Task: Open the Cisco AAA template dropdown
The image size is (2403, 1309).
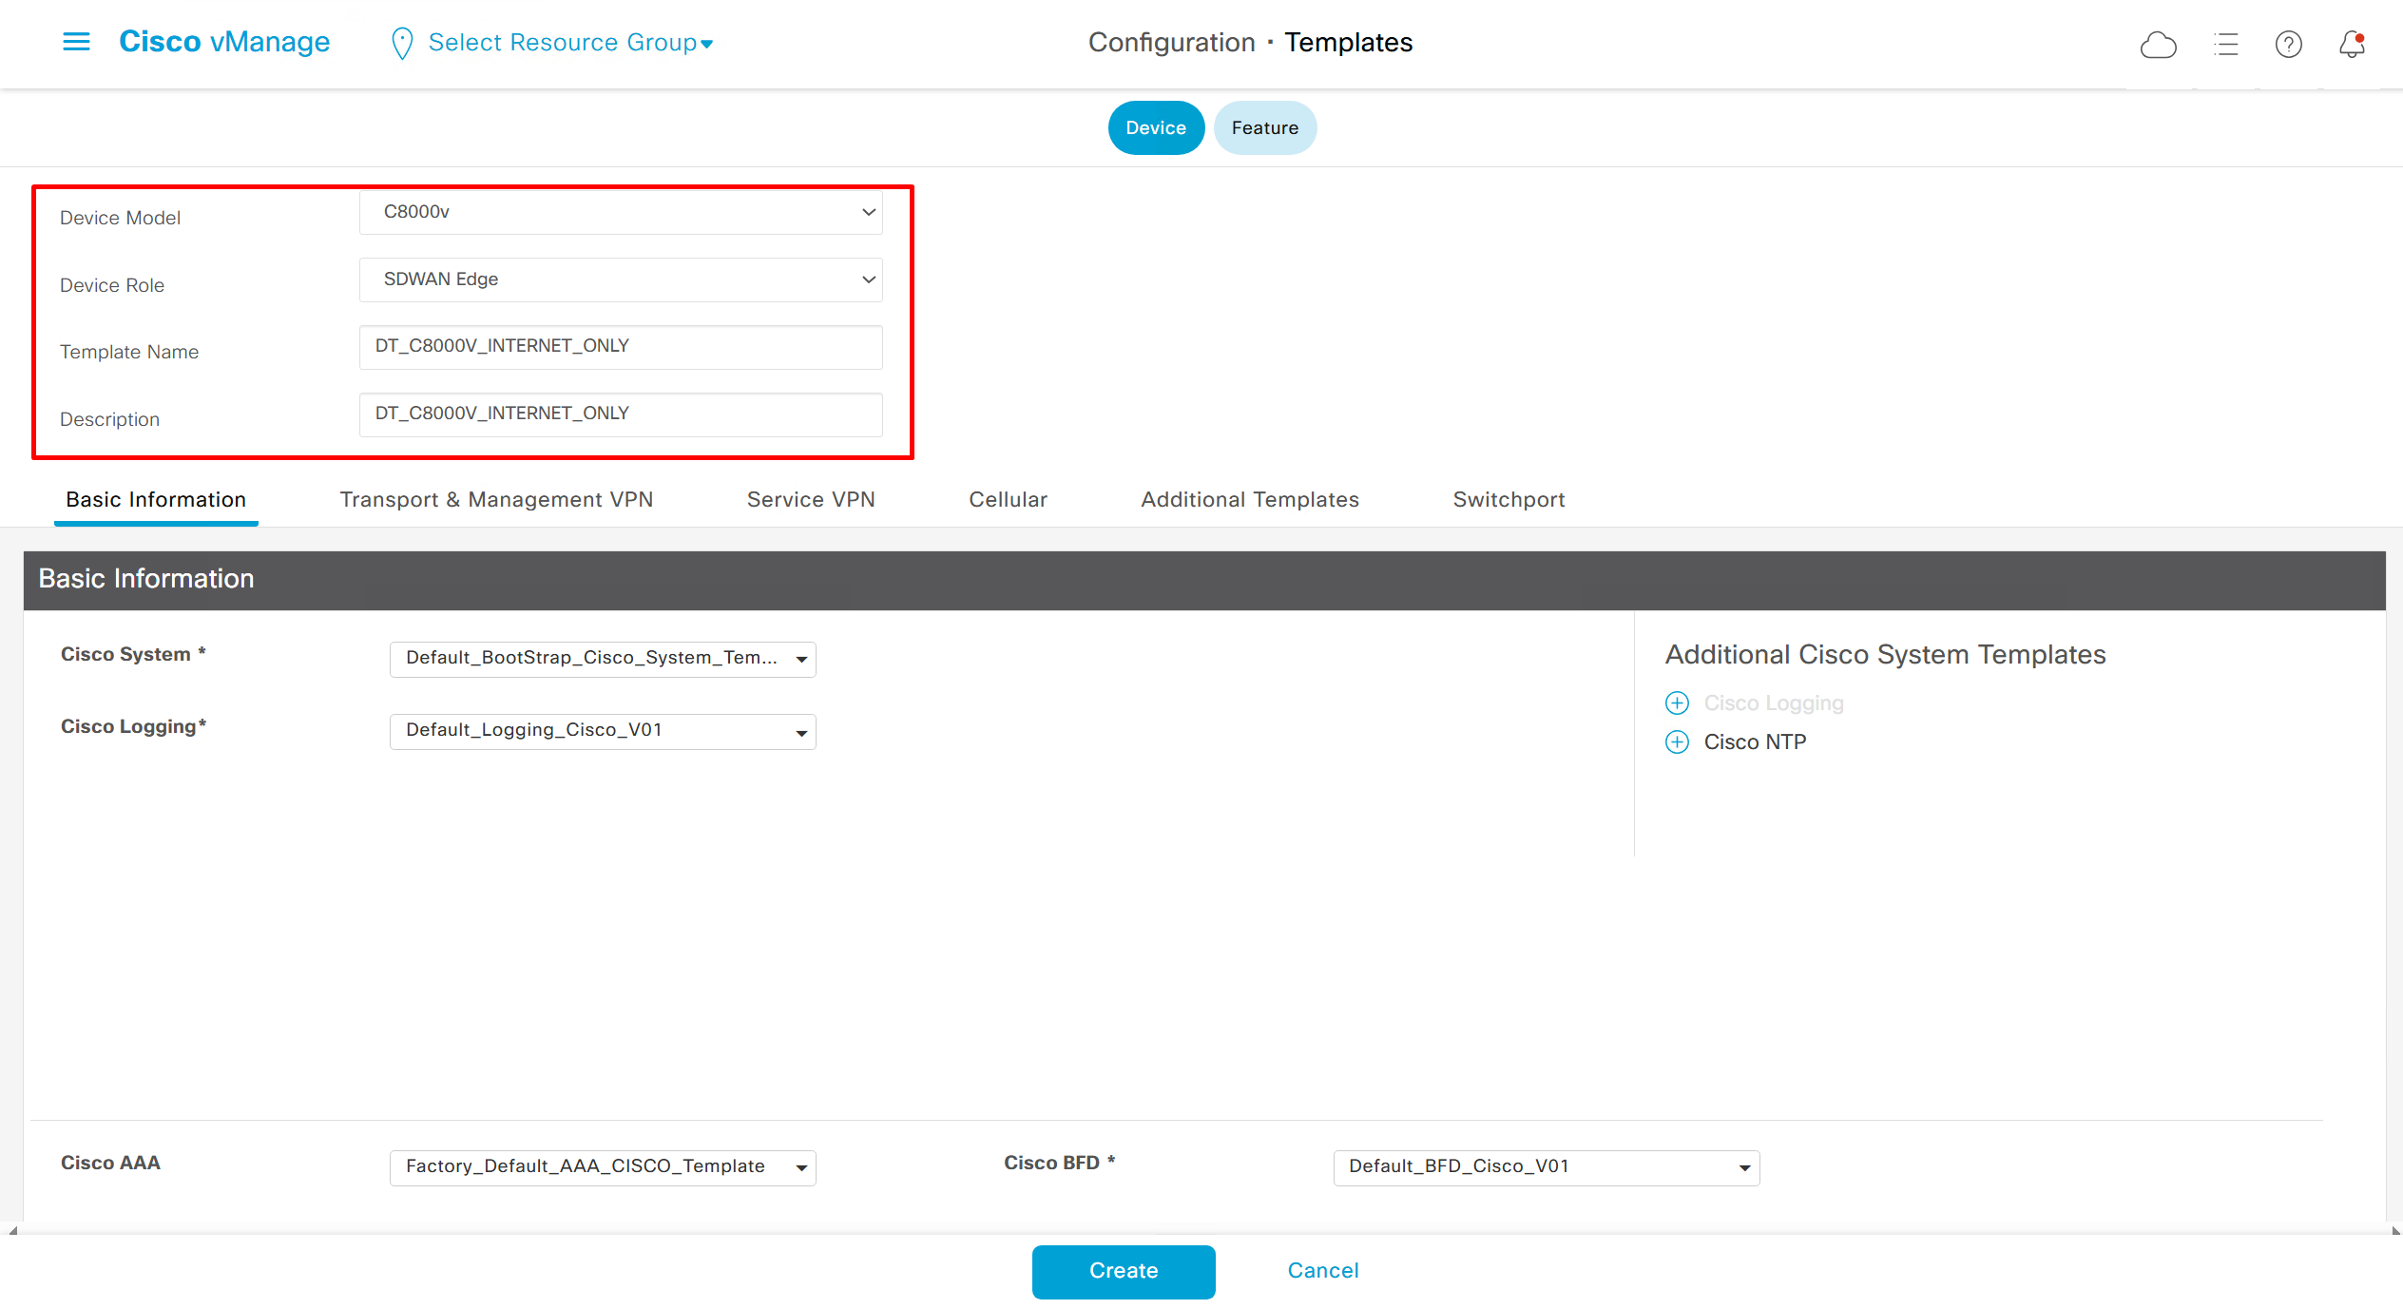Action: [603, 1167]
